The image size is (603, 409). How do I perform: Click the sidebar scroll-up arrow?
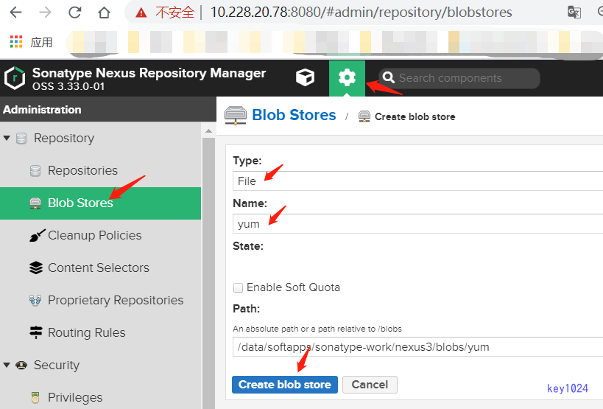208,131
